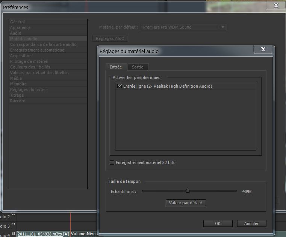The height and width of the screenshot is (237, 286).
Task: Select Couleurs des libellés category
Action: pyautogui.click(x=48, y=67)
